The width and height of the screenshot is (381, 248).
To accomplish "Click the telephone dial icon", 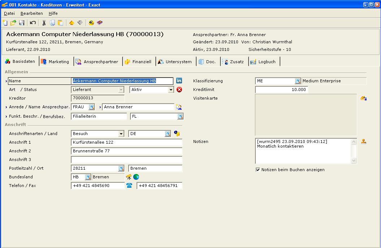I will tap(129, 186).
